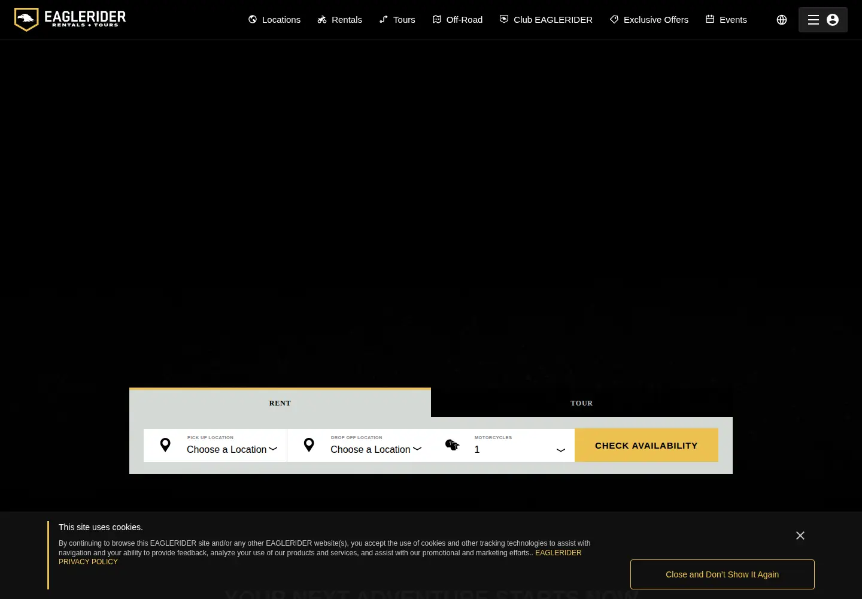Open the hamburger menu icon

[x=814, y=20]
